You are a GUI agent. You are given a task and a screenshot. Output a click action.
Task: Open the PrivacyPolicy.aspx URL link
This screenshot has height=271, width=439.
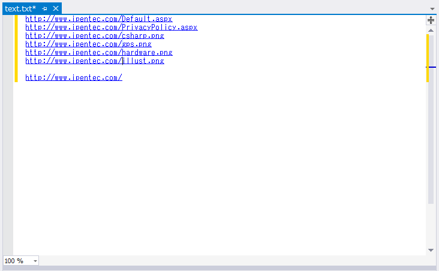click(x=112, y=28)
